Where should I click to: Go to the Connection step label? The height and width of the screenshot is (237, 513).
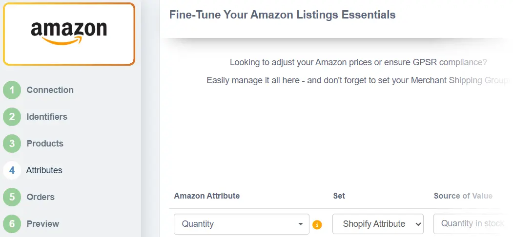[x=50, y=90]
